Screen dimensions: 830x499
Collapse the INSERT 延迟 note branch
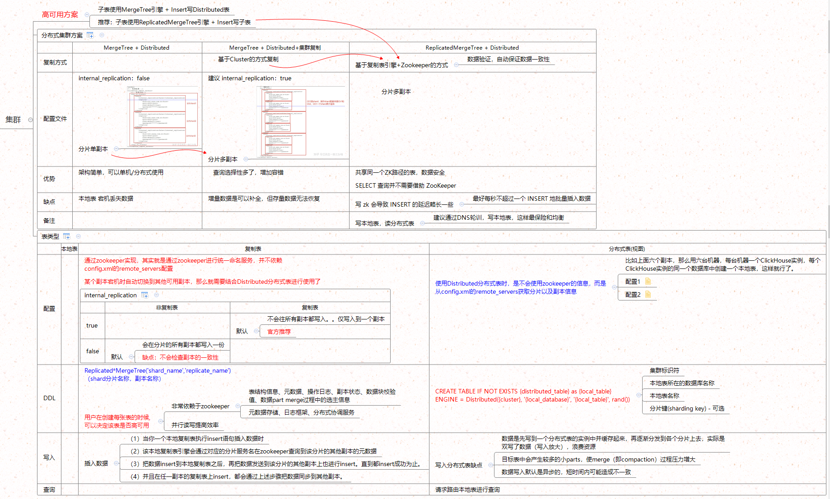point(462,205)
